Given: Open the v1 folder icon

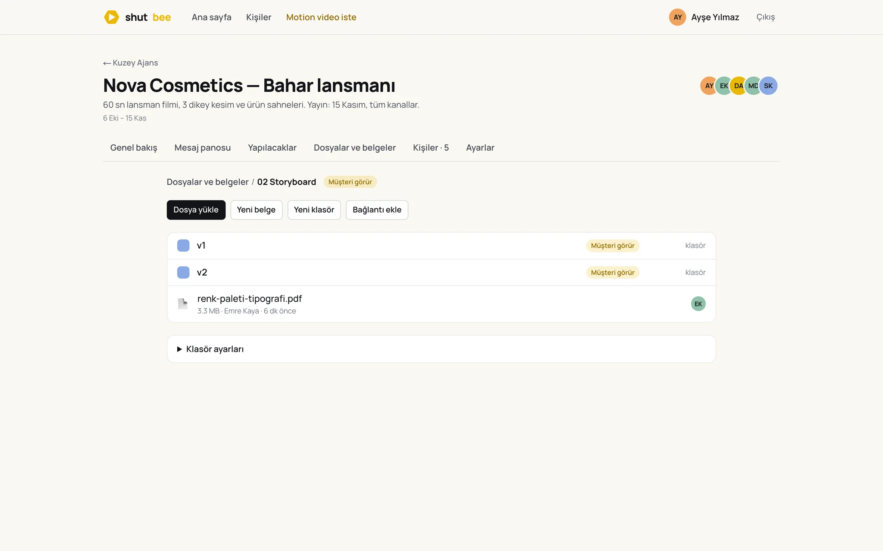Looking at the screenshot, I should (x=183, y=245).
